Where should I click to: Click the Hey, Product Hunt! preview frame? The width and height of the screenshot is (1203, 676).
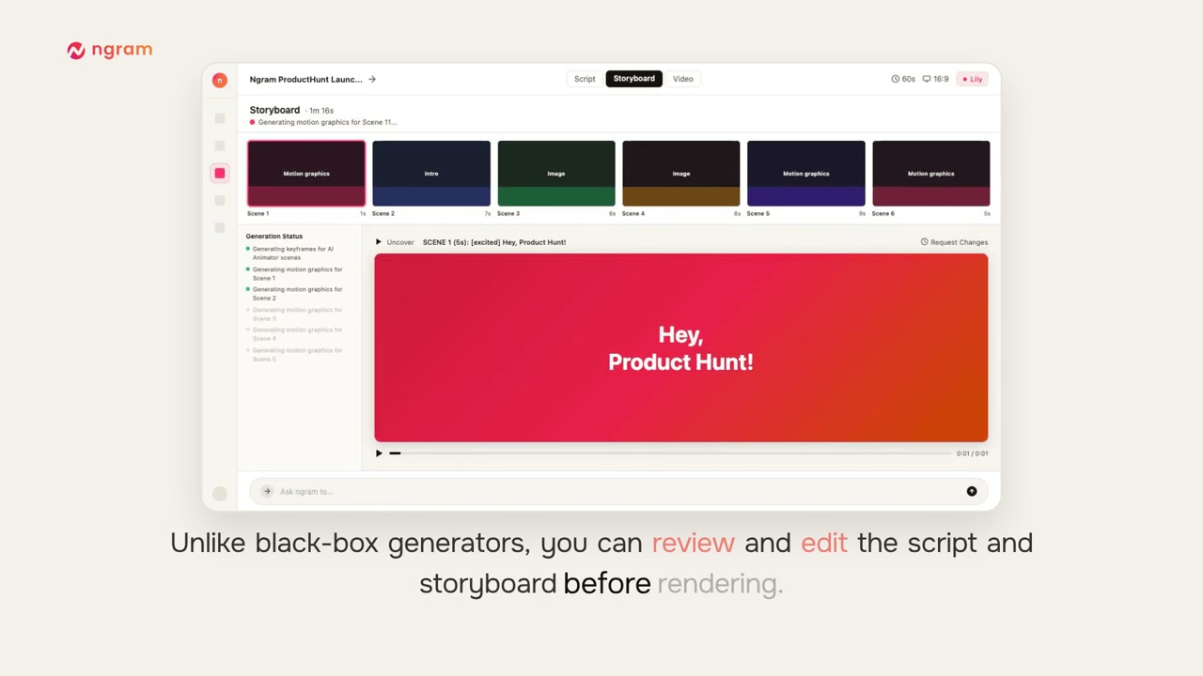[681, 347]
